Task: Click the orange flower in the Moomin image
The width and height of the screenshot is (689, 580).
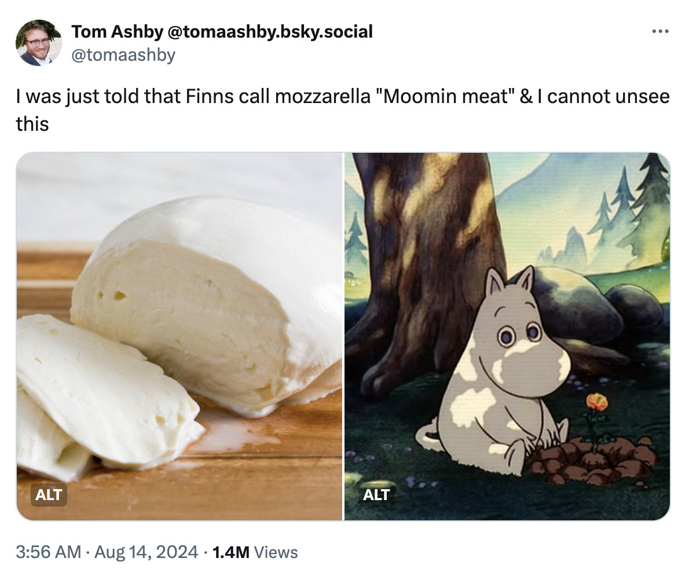Action: click(x=596, y=402)
